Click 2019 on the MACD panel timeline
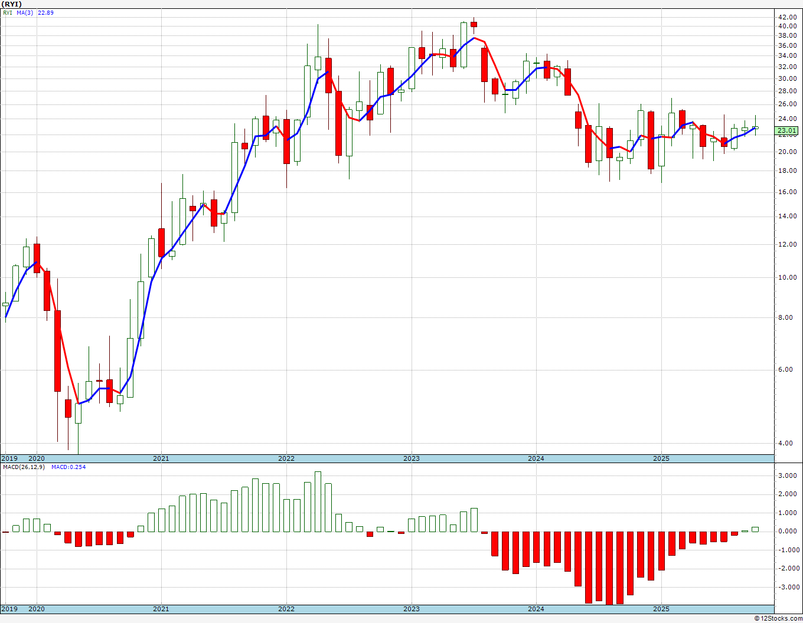 (x=9, y=609)
